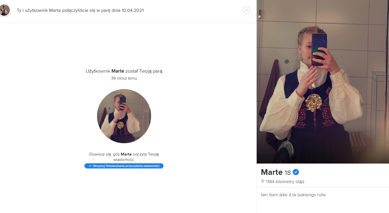
Task: Open the circular Marte match photo
Action: tap(124, 116)
